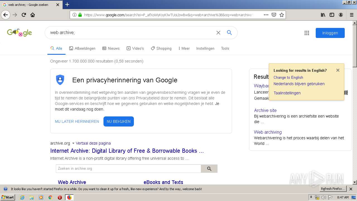
Task: Open the eBooks and Texts sitelink
Action: pos(163,182)
